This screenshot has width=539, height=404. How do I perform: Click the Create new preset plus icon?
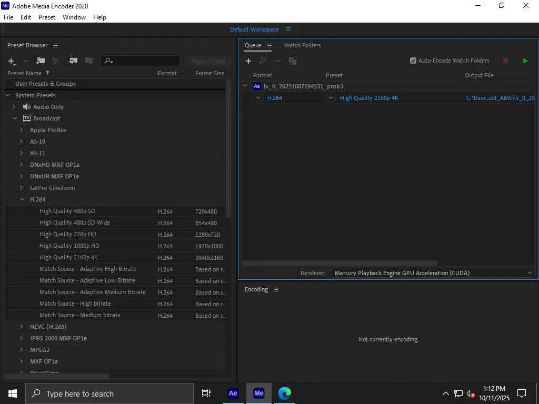12,61
